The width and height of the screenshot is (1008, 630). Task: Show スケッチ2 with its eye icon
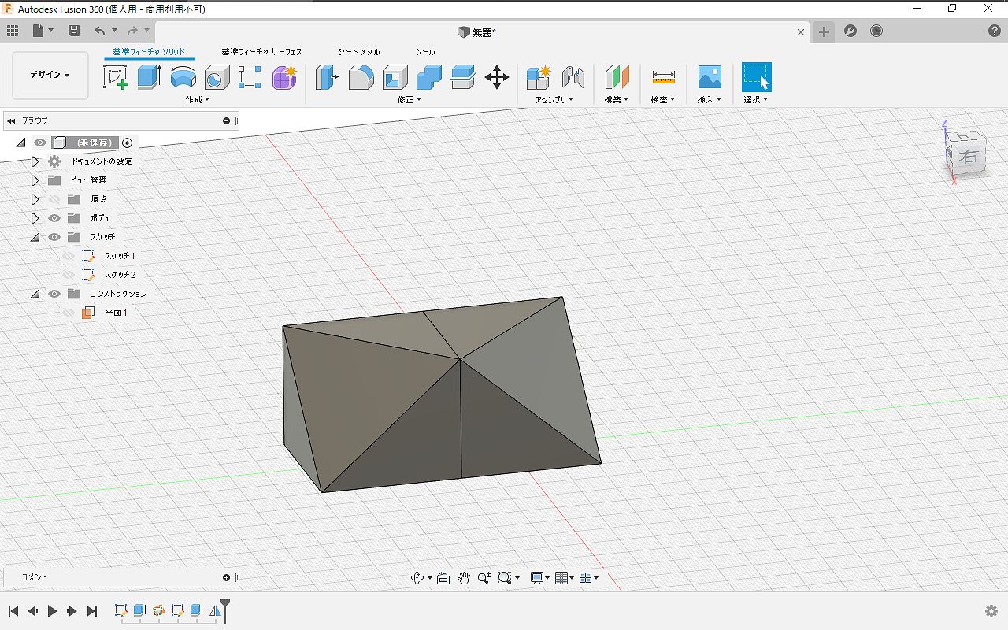coord(69,275)
